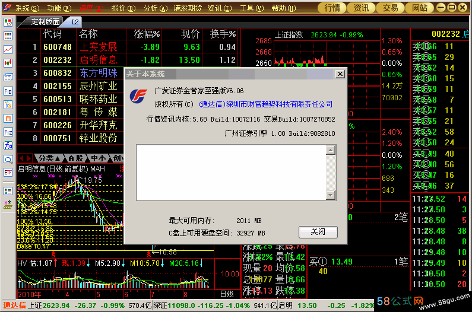
Task: Select stock row 东方明珠 600832
Action: (x=71, y=73)
